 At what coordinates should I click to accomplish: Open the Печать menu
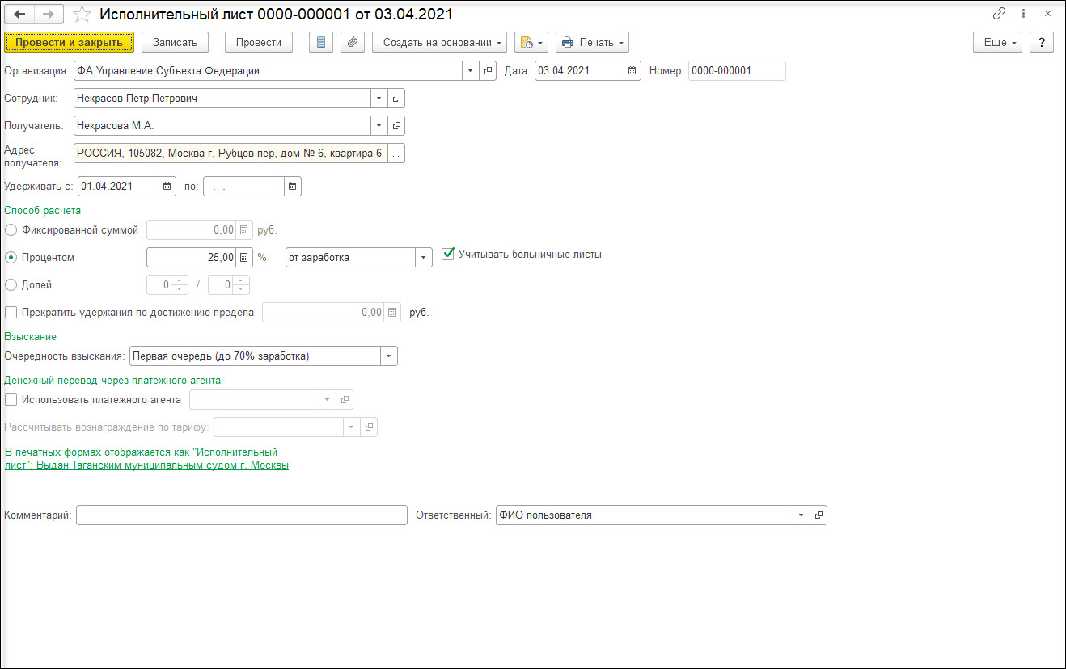pos(592,42)
